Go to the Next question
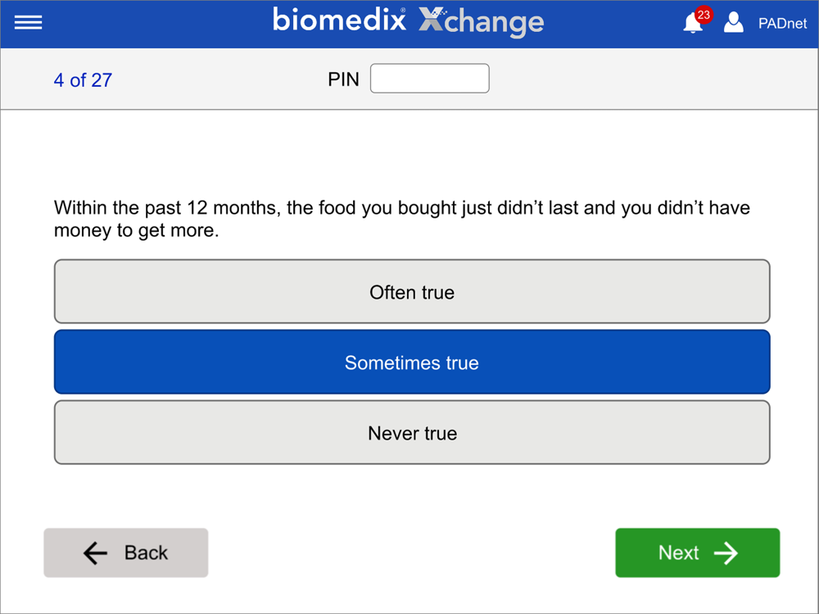The image size is (819, 614). (697, 553)
